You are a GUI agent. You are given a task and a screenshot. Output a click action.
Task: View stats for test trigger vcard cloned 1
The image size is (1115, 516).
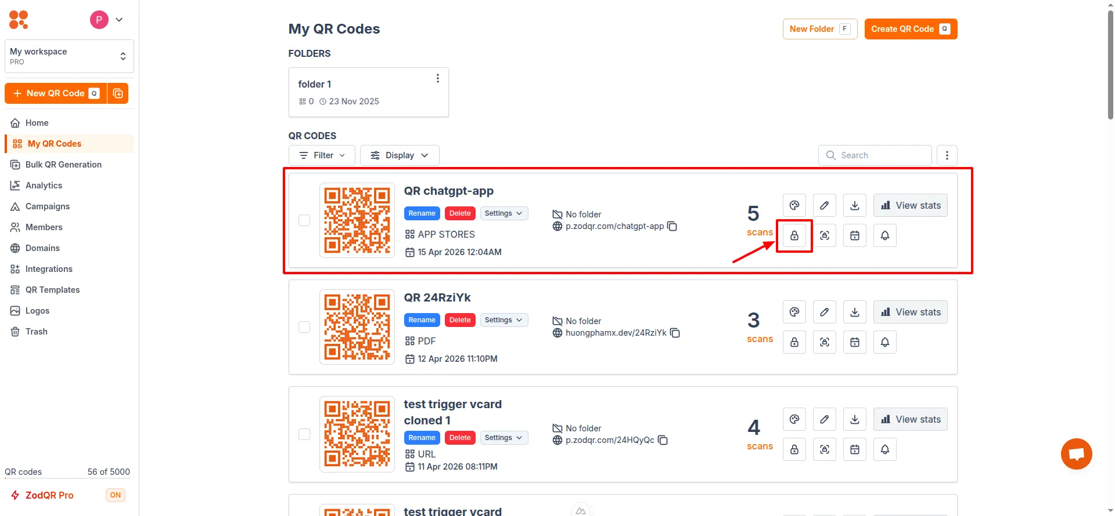[x=911, y=419]
